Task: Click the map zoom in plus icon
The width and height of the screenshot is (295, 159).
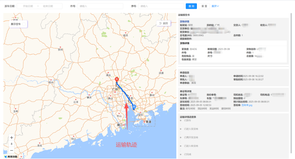Action: pyautogui.click(x=11, y=137)
